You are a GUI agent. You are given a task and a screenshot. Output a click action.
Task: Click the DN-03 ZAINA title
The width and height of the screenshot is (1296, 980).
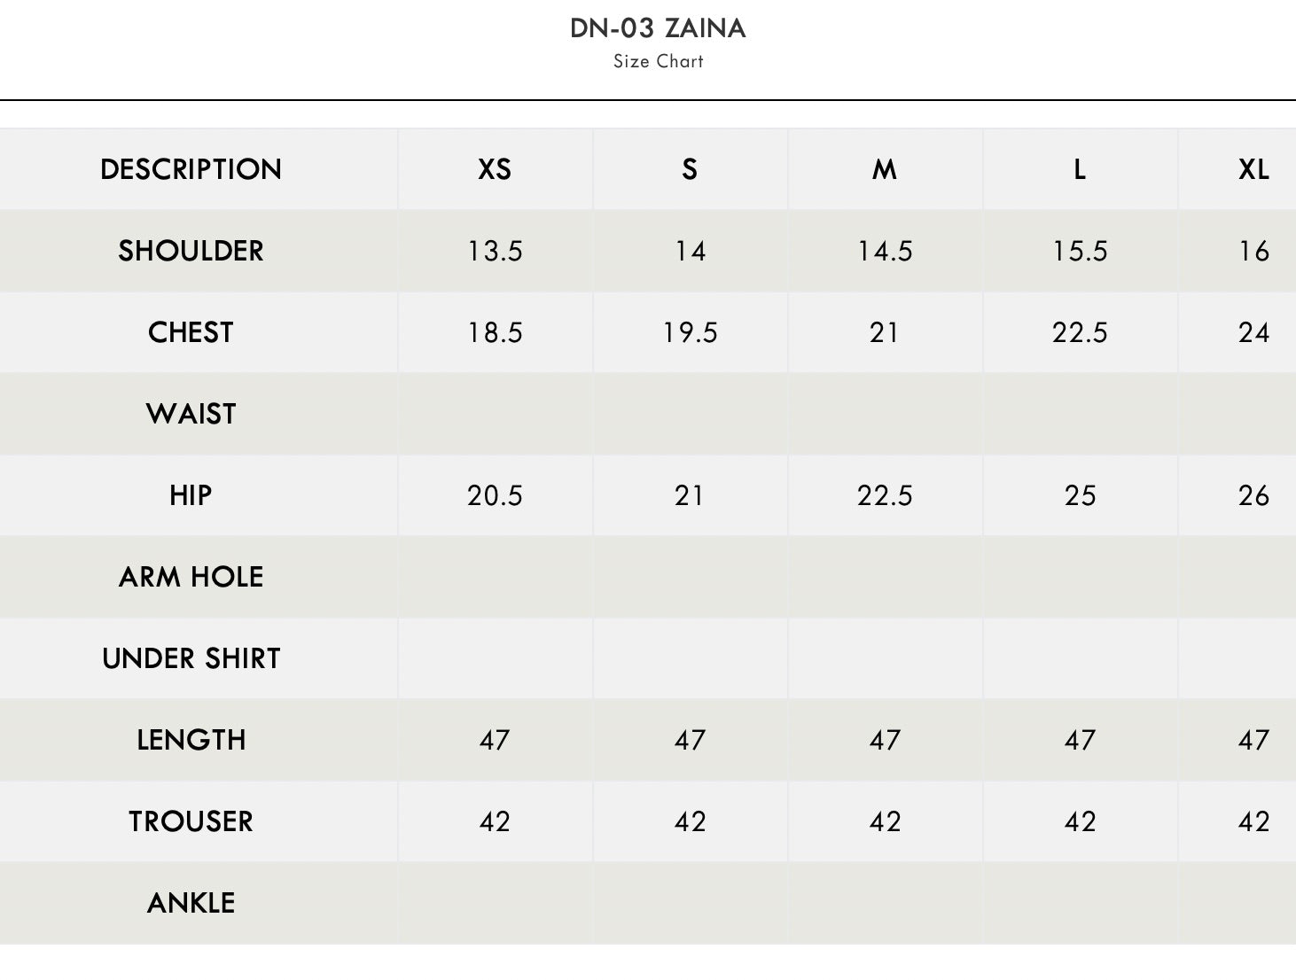coord(658,28)
